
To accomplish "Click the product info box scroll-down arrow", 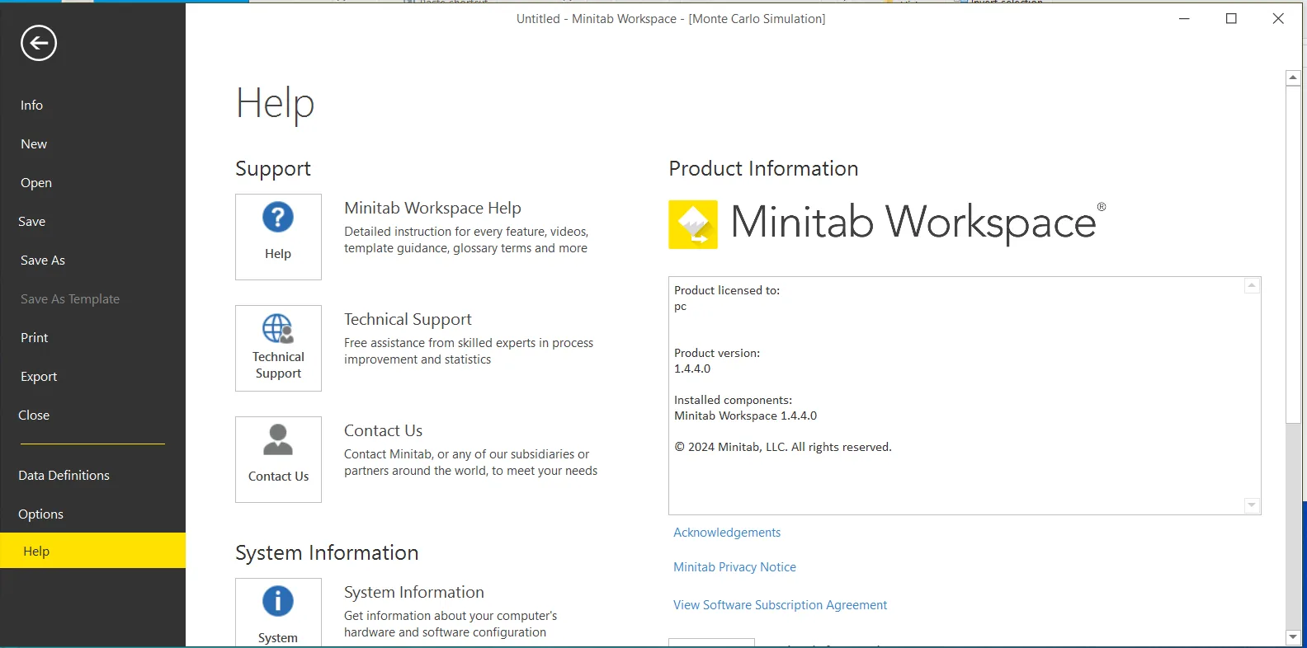I will 1252,505.
